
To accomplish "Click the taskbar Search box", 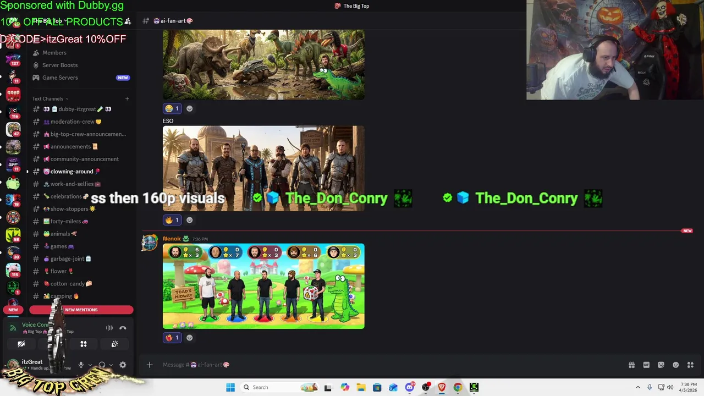I will pyautogui.click(x=279, y=387).
